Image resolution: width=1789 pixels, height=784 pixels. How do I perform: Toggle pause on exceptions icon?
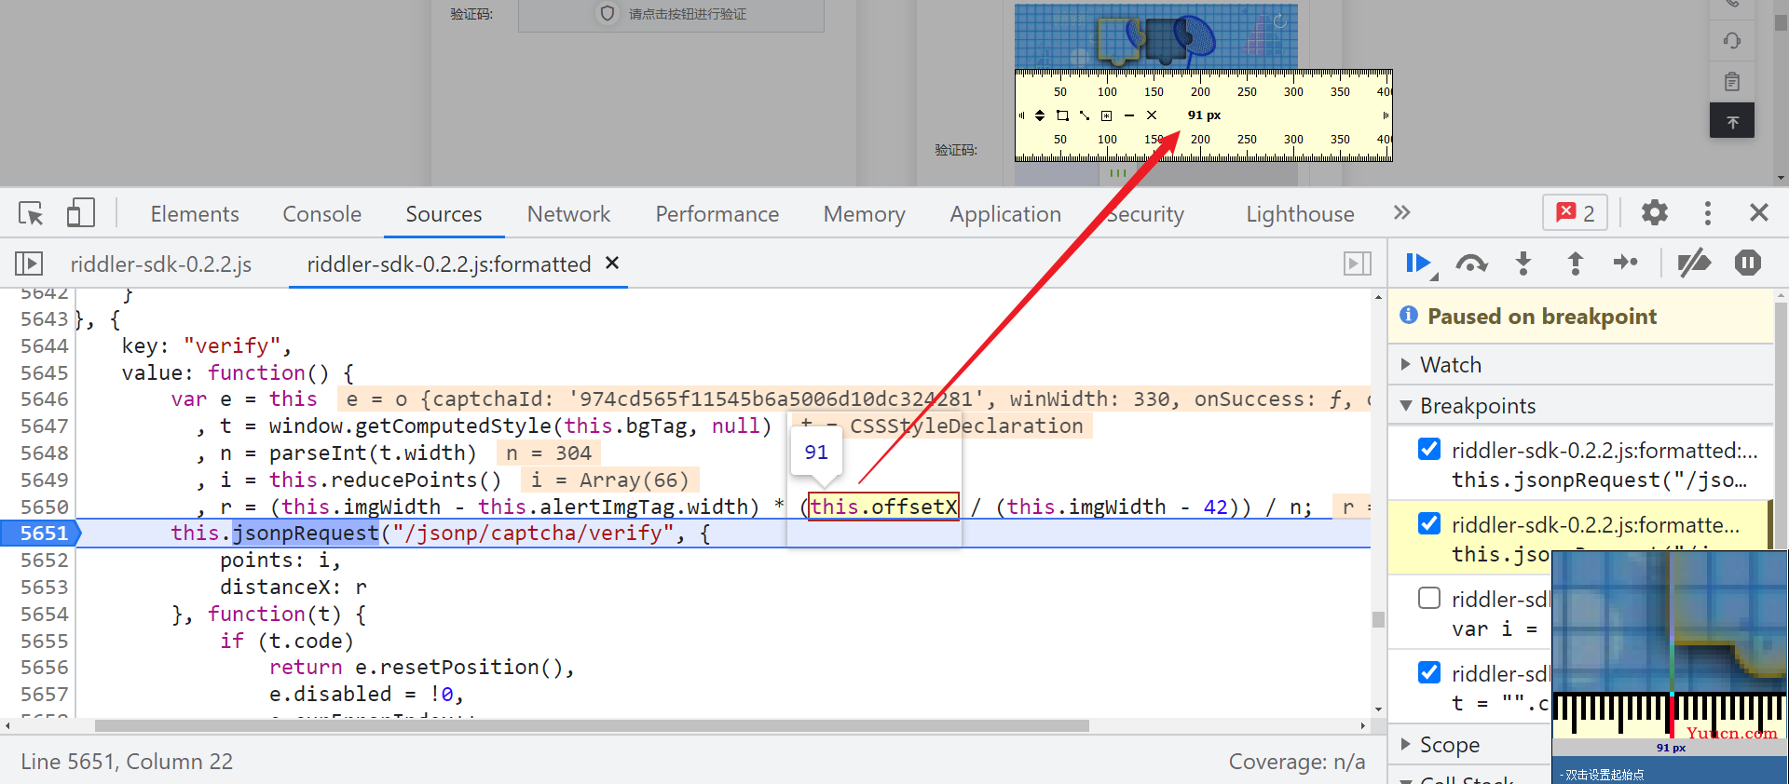pyautogui.click(x=1748, y=264)
